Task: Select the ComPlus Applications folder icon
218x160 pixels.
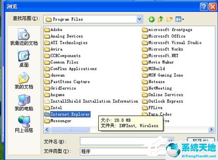Action: (x=47, y=69)
